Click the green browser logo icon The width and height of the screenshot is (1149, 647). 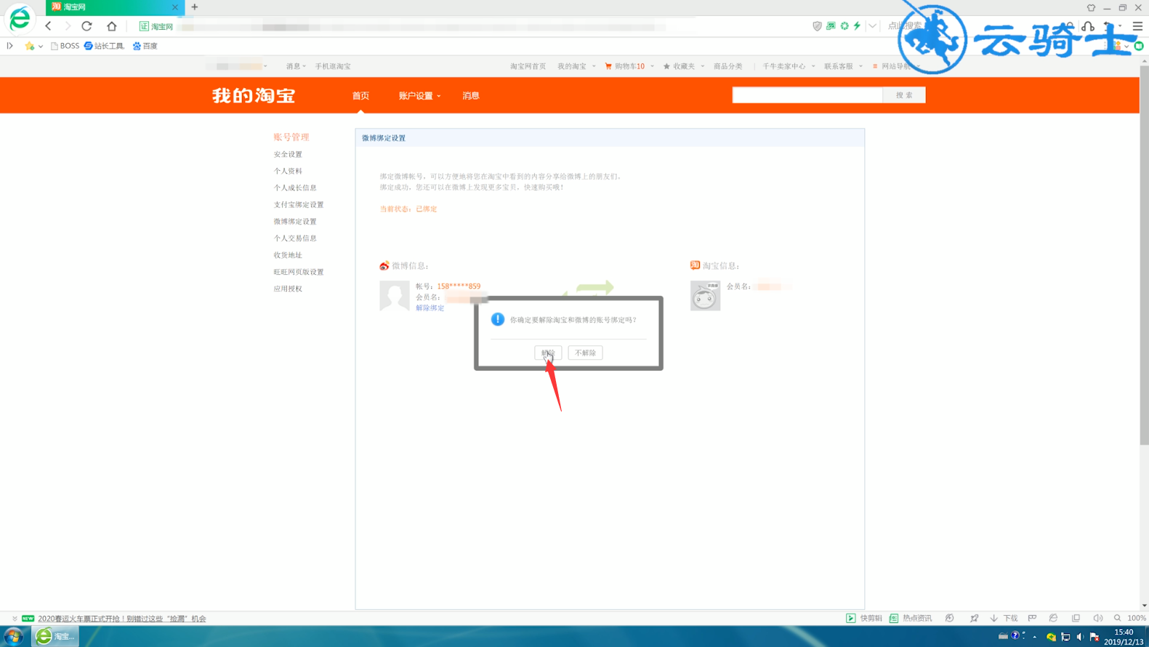click(20, 18)
